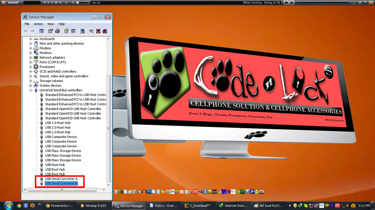Screen dimensions: 375x210
Task: Open the Windows Start menu
Action: pos(8,206)
